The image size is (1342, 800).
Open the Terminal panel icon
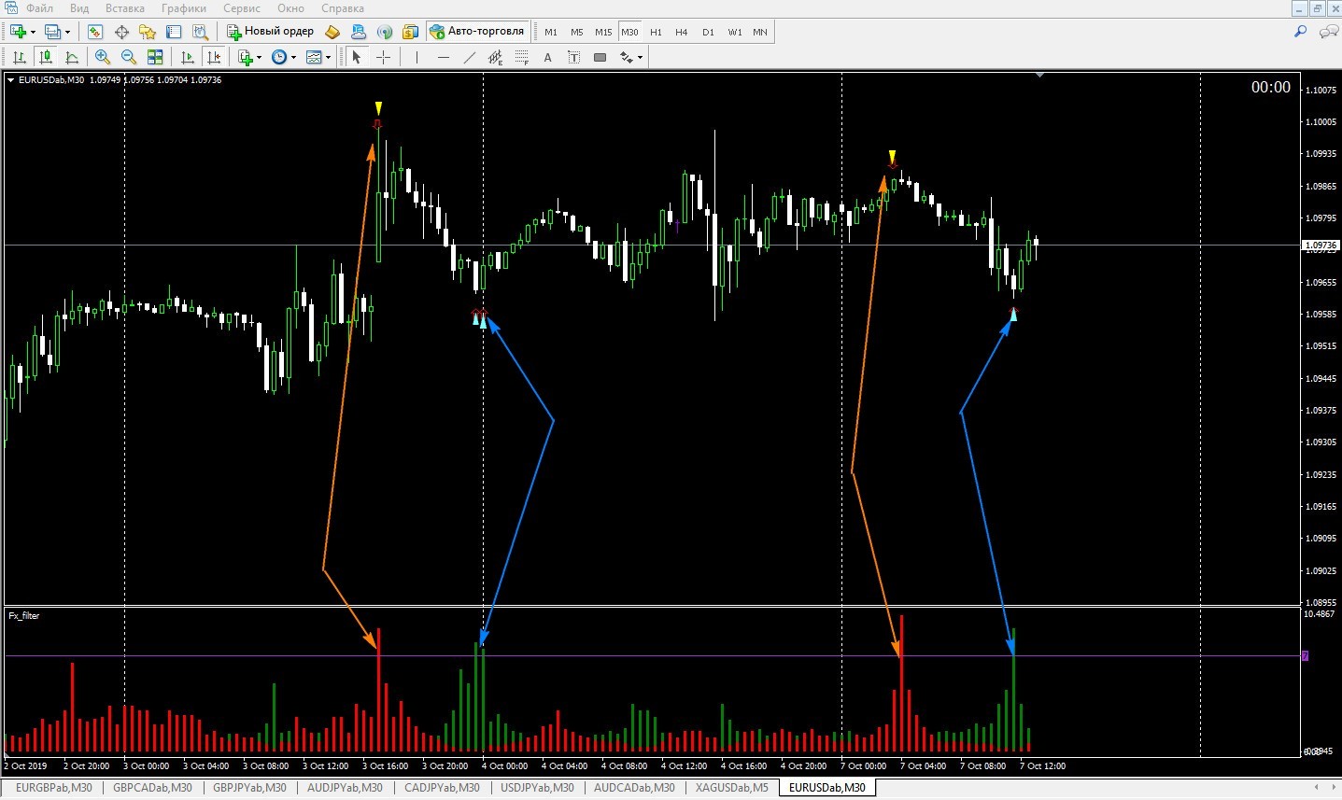tap(174, 32)
